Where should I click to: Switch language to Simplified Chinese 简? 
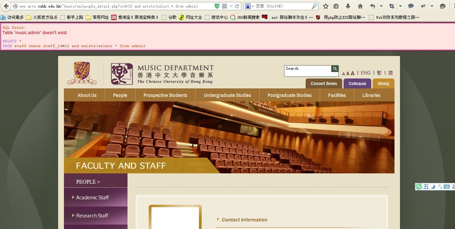(x=390, y=73)
